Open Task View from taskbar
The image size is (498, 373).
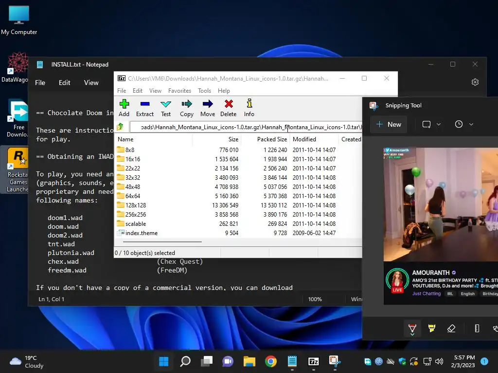click(206, 361)
